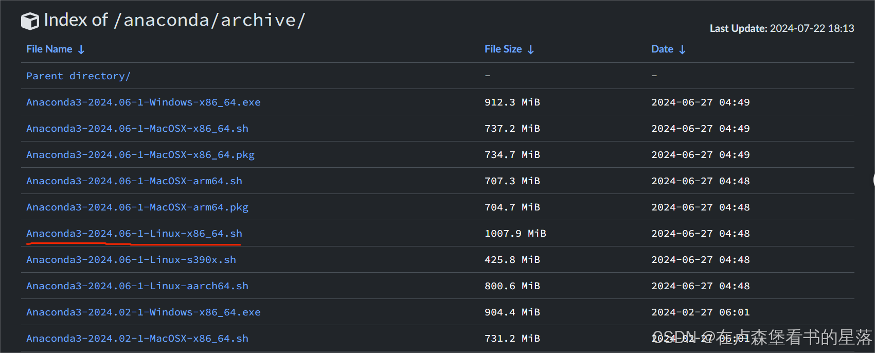The height and width of the screenshot is (353, 875).
Task: Download Anaconda3-2024.06-1-MacOSX-arm64.sh
Action: tap(134, 181)
